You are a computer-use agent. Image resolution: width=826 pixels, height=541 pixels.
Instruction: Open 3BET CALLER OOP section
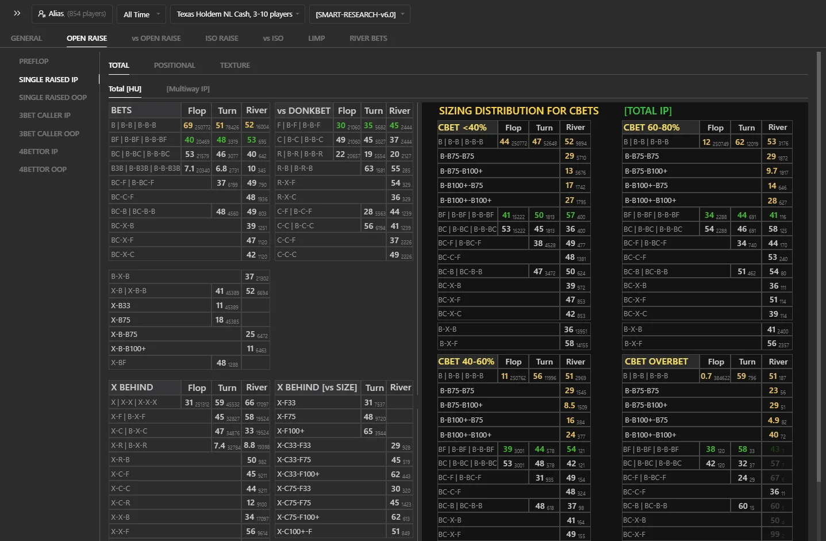(49, 134)
